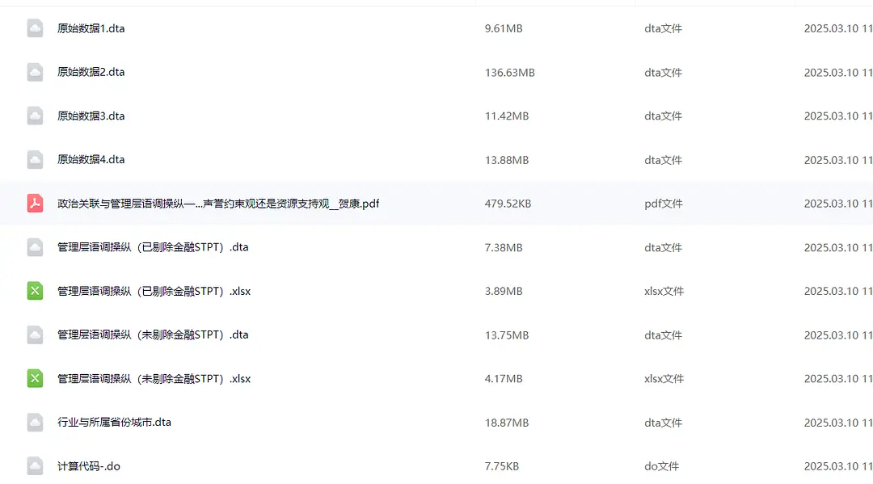This screenshot has height=484, width=873.
Task: Select 管理层语调操纵（未剔除金融STPT）.xlsx file name
Action: pyautogui.click(x=154, y=378)
